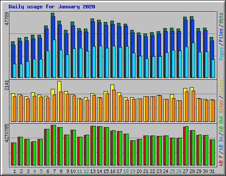Click the green "Hits" legend label

[x=221, y=18]
